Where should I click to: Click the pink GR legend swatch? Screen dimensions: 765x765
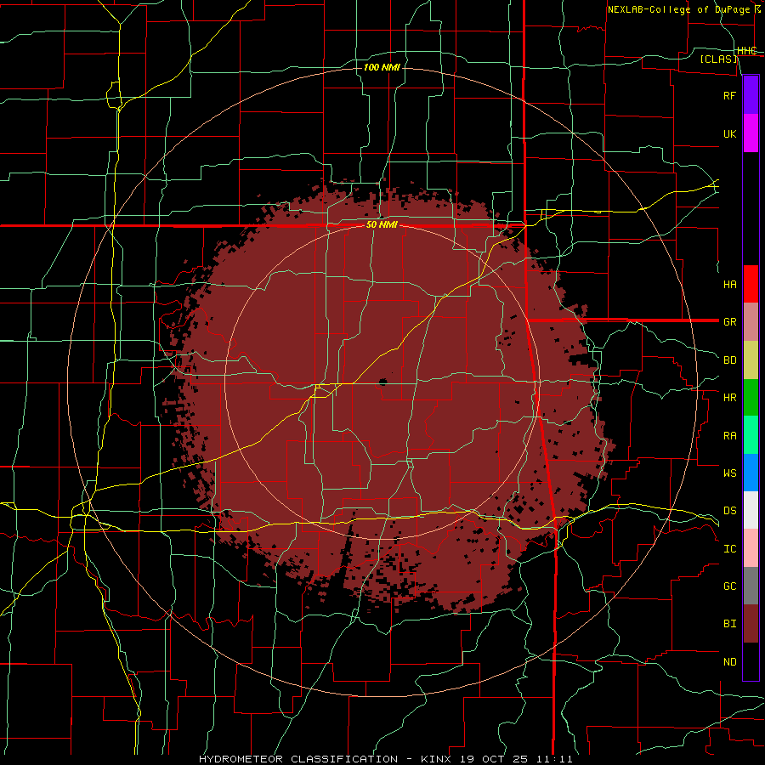(x=751, y=322)
